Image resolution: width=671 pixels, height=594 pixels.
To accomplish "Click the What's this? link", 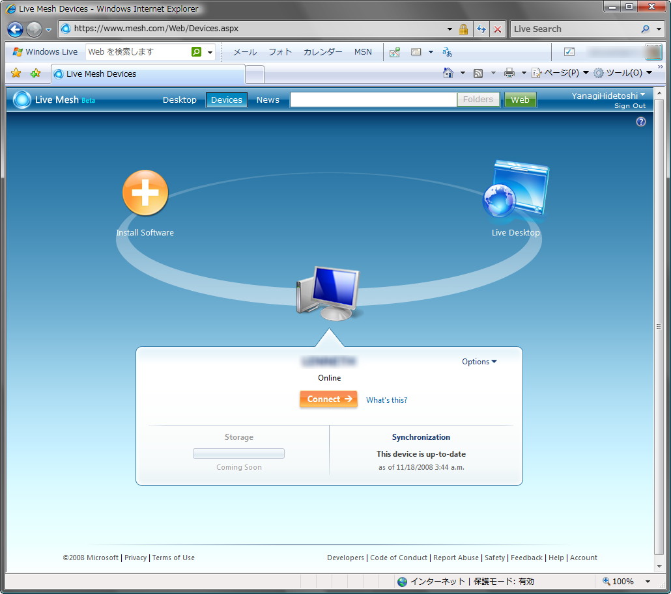I will [x=386, y=400].
